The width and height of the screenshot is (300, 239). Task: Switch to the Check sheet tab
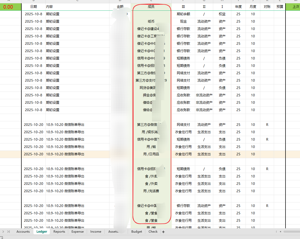153,232
